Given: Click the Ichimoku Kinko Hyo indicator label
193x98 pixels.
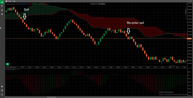Looking at the screenshot, I should coord(14,4).
